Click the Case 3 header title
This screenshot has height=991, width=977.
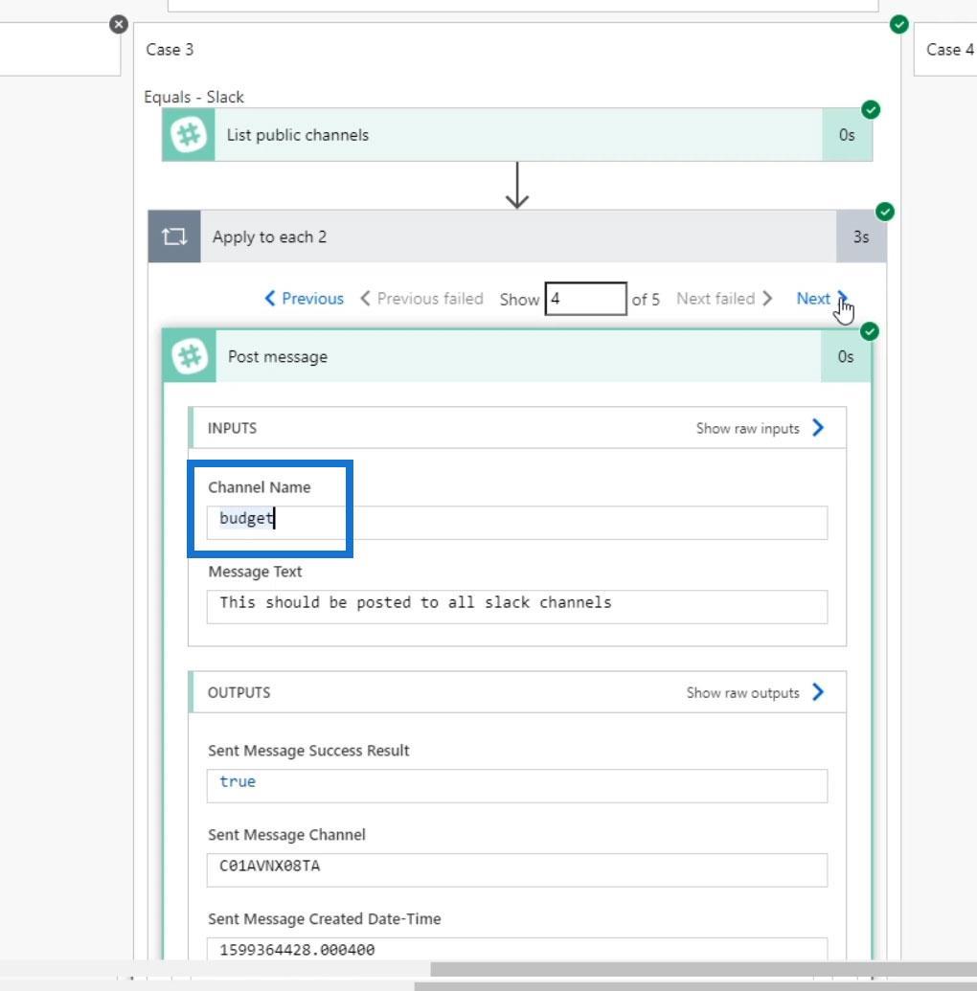point(170,49)
